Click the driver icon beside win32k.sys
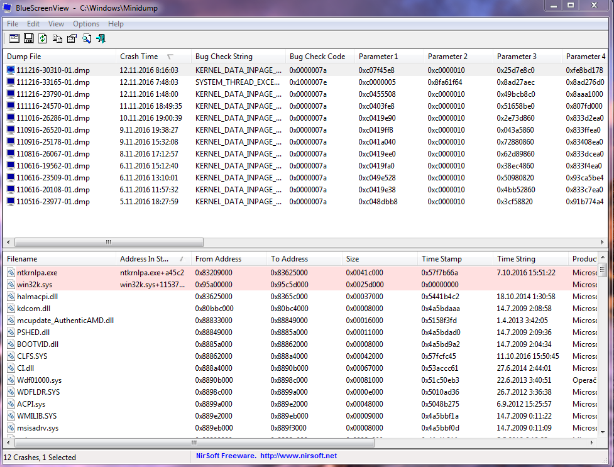 click(x=11, y=285)
